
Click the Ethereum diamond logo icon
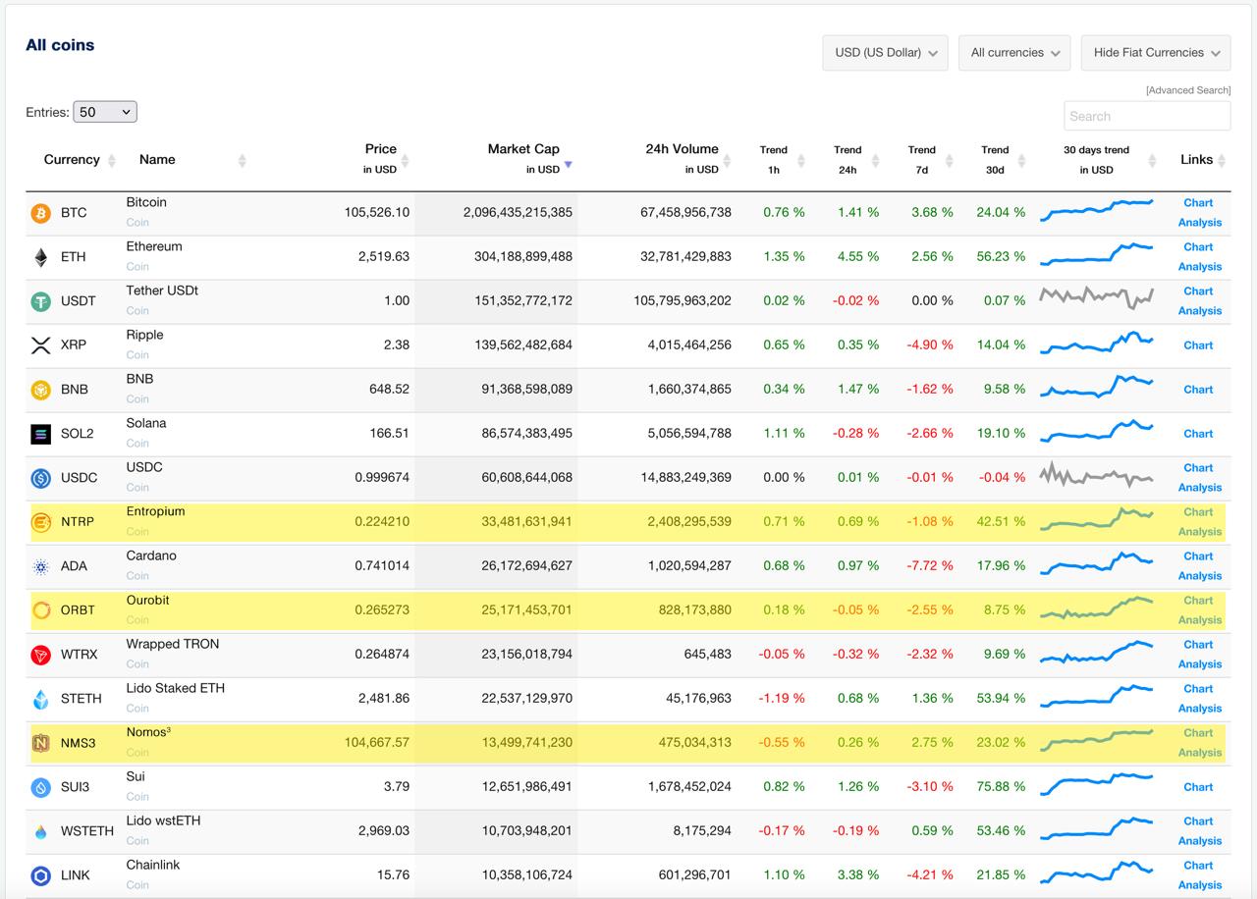(40, 257)
